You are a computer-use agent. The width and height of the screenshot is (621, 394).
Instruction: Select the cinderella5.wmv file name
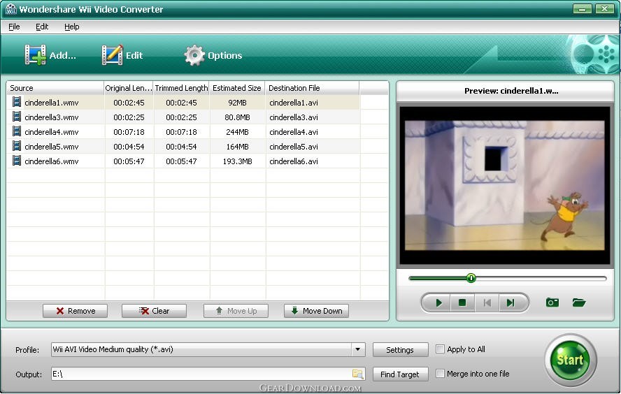pos(52,147)
